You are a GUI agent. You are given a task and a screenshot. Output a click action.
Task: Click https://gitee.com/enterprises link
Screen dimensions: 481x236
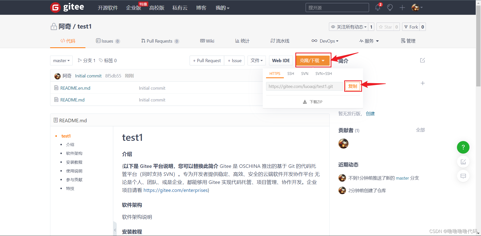pos(176,190)
